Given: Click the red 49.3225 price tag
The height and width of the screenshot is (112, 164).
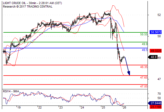Looking at the screenshot, I should [x=156, y=51].
